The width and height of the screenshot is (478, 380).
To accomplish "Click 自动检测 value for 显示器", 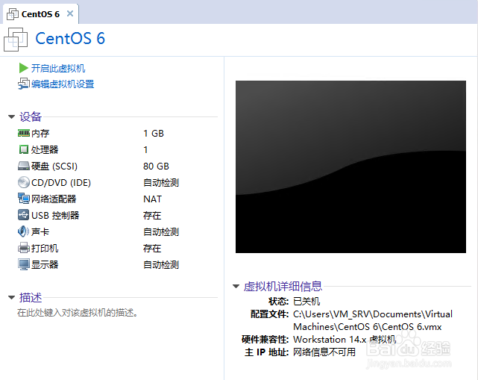I will [161, 264].
